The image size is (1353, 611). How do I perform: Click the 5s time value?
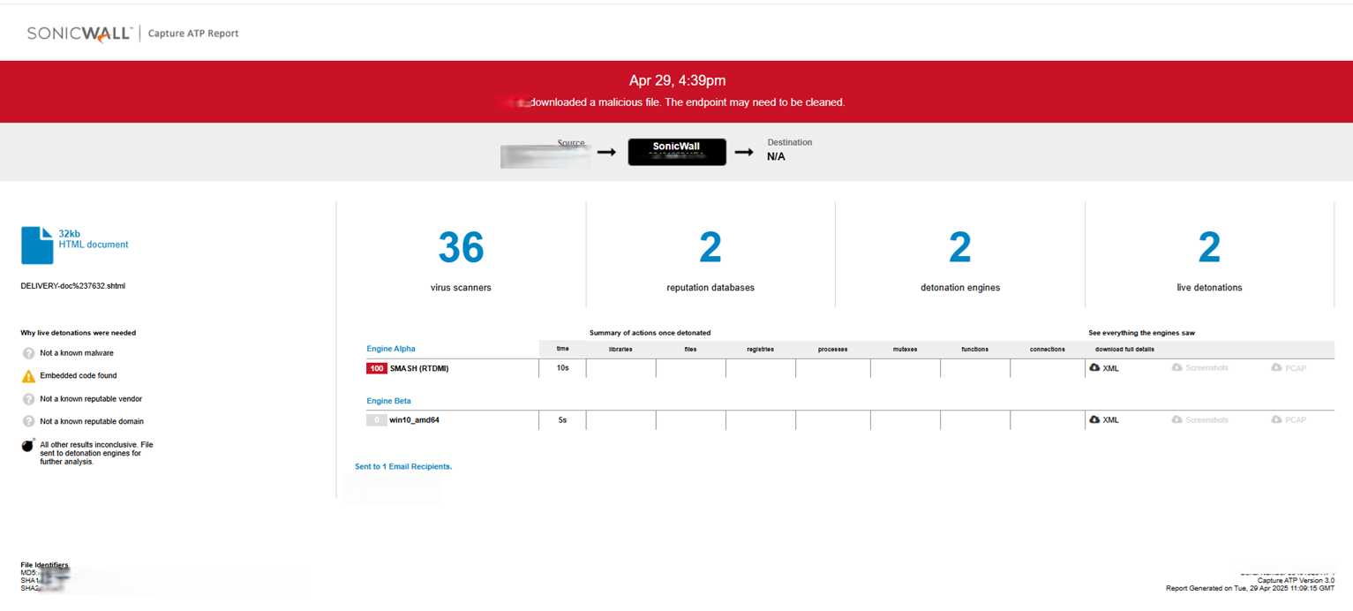(x=562, y=420)
